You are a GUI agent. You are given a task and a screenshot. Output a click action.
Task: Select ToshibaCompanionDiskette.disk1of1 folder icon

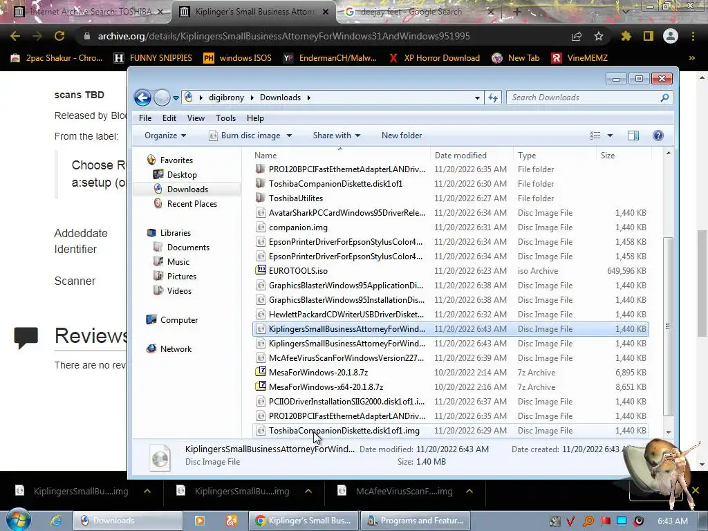(260, 183)
